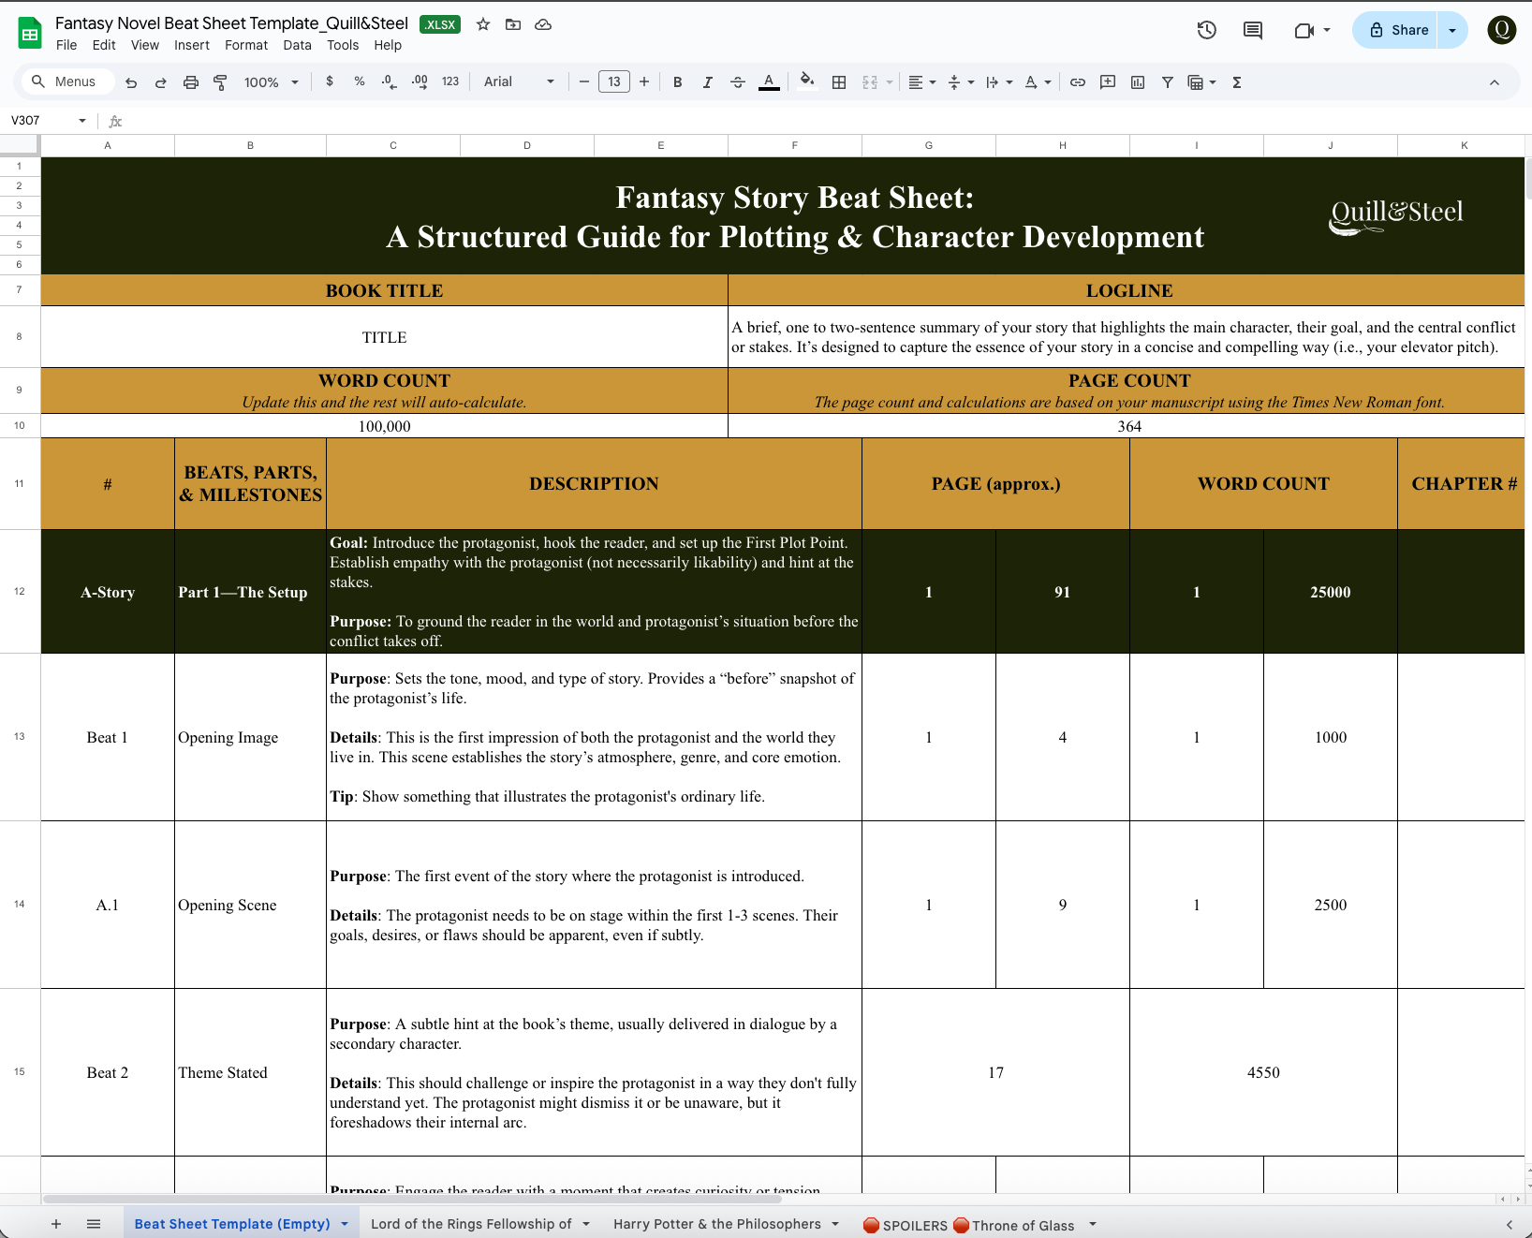Click the font size input field

[614, 82]
